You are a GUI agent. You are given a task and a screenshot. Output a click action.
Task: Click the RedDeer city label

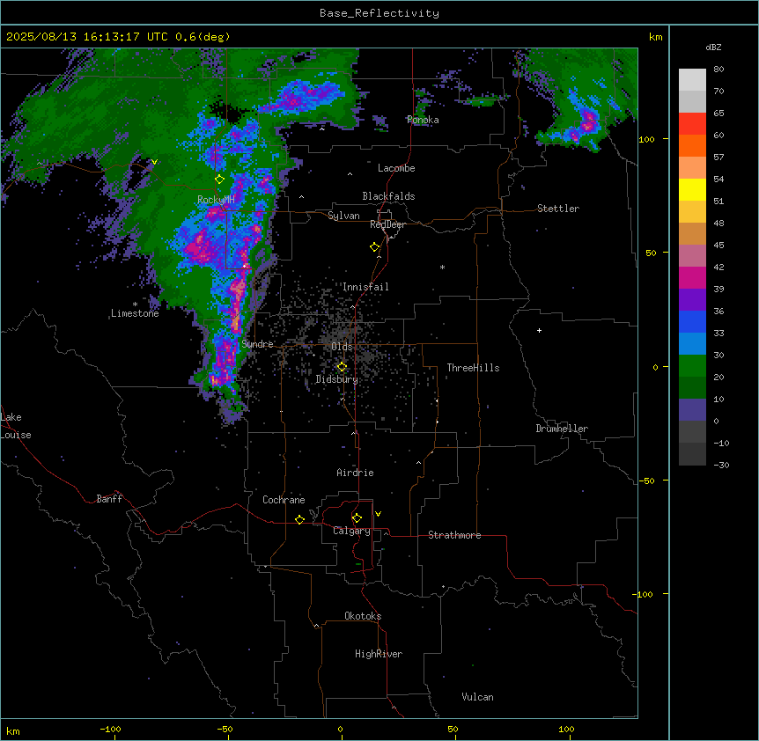coord(387,224)
